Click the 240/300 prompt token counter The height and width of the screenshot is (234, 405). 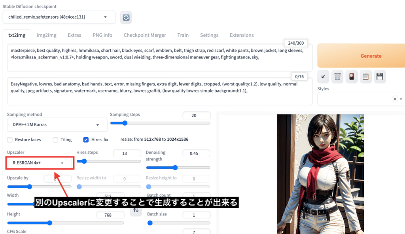tap(296, 43)
